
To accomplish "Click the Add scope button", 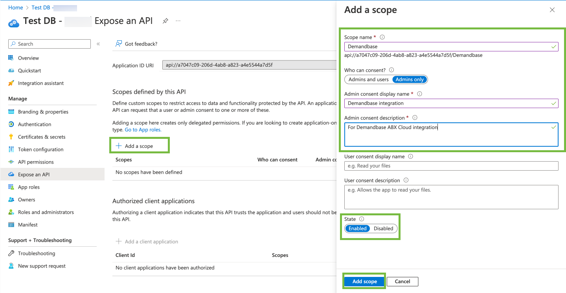I will [x=364, y=282].
